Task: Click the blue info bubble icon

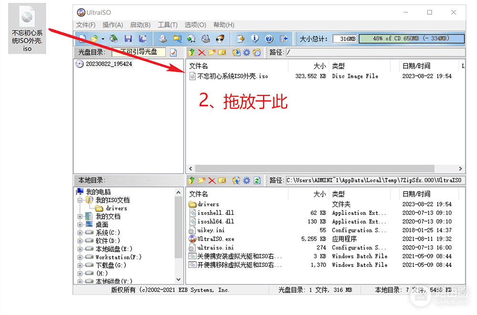Action: tap(255, 39)
